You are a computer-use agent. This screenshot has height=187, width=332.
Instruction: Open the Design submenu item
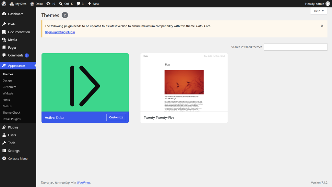click(7, 81)
